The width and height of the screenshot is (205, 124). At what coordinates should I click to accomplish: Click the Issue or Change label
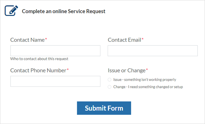[x=127, y=70]
